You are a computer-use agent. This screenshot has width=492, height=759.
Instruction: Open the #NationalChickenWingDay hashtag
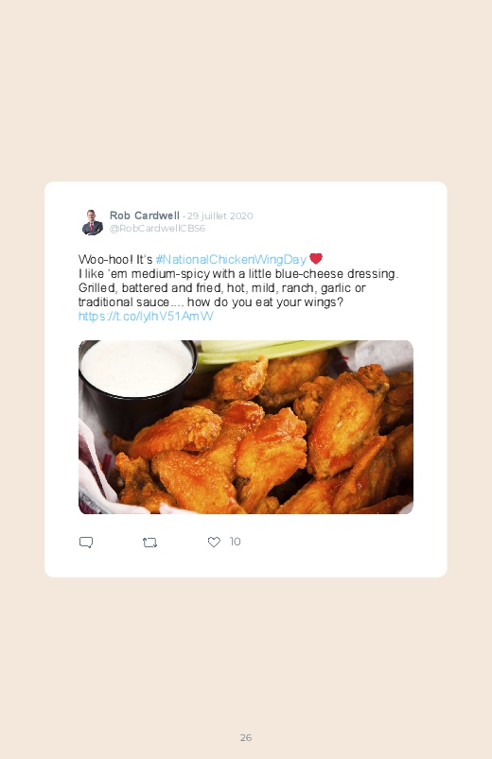(231, 259)
